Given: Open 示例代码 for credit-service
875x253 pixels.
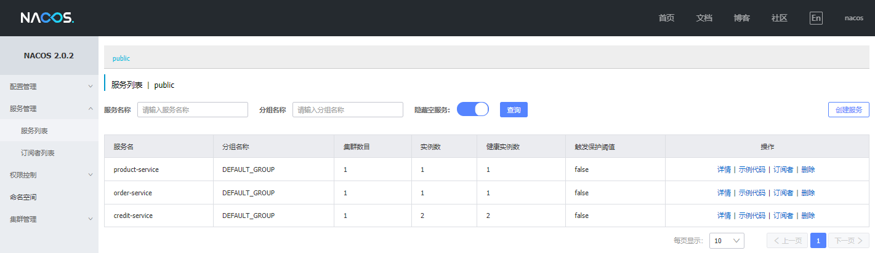Looking at the screenshot, I should point(752,216).
